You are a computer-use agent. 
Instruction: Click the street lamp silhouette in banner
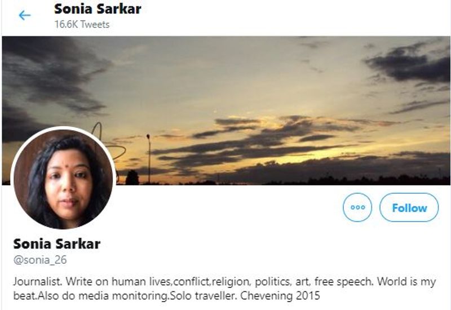(148, 158)
